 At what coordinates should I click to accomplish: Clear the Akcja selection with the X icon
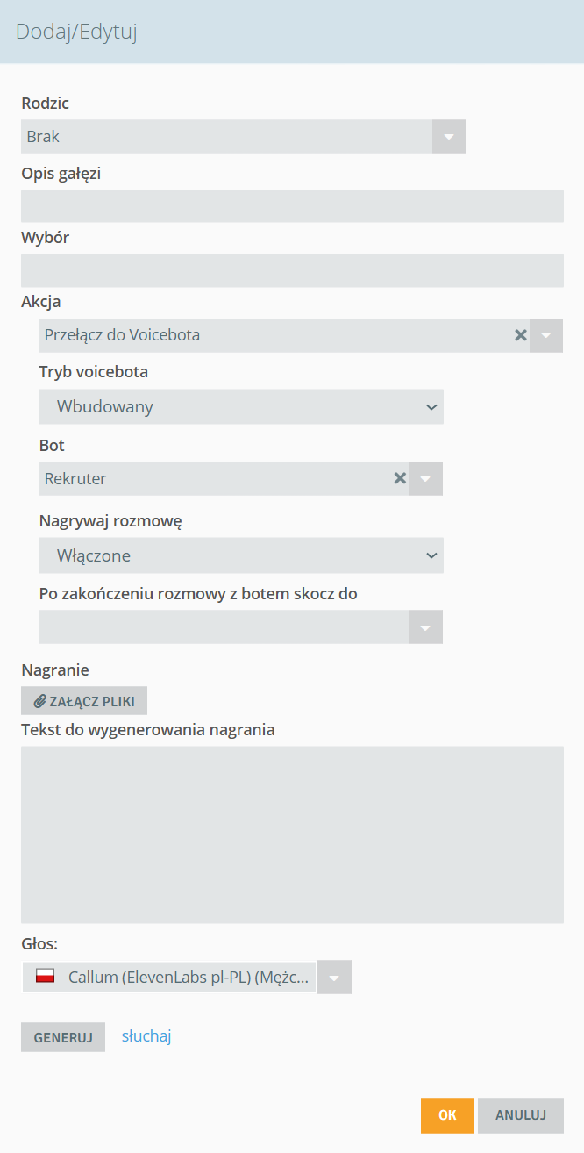pos(520,335)
